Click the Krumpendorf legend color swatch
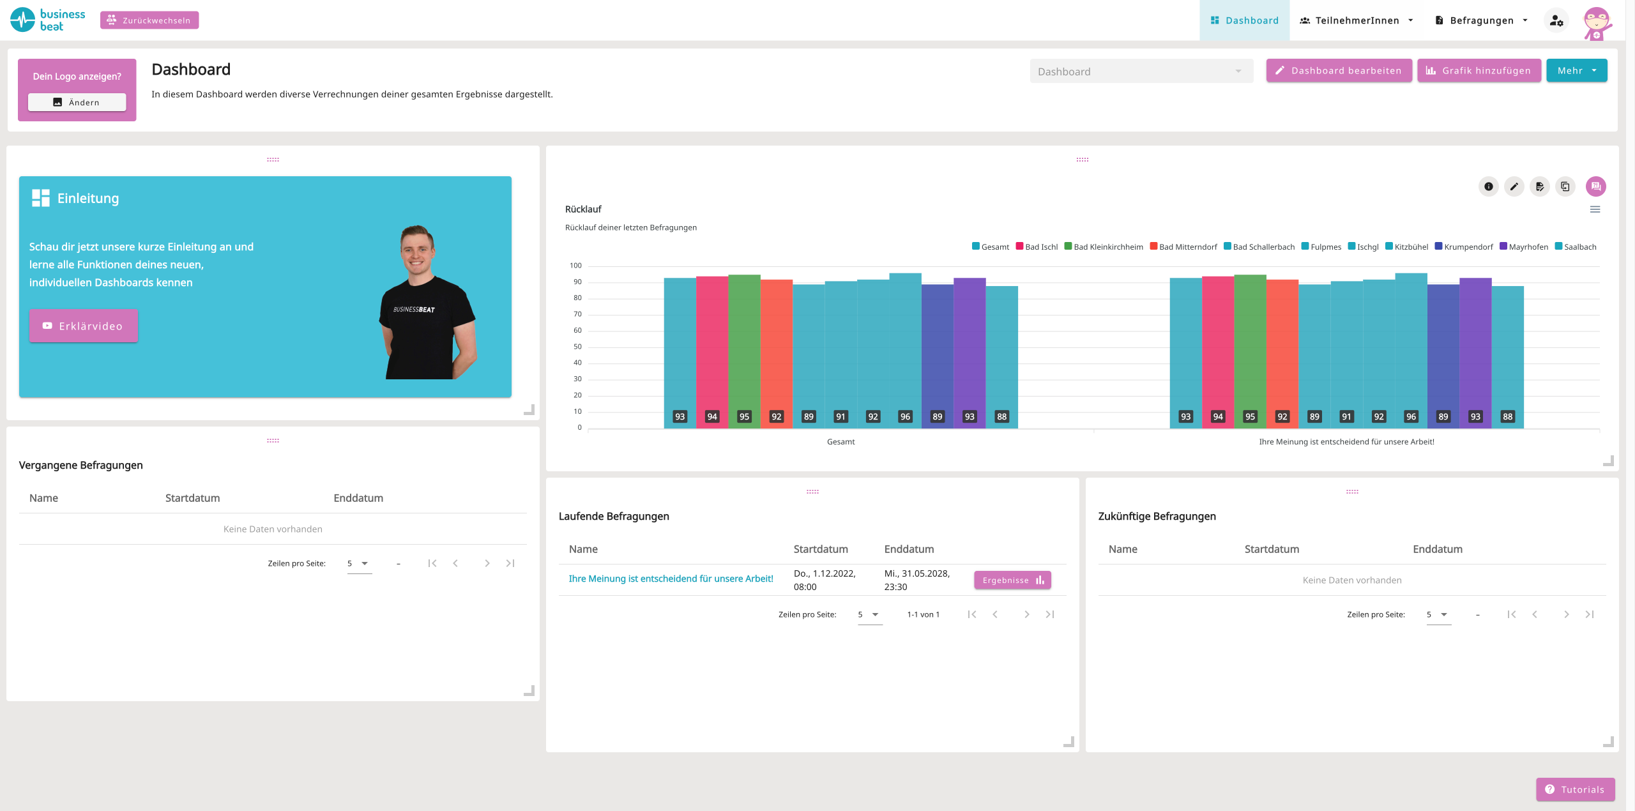 point(1438,246)
